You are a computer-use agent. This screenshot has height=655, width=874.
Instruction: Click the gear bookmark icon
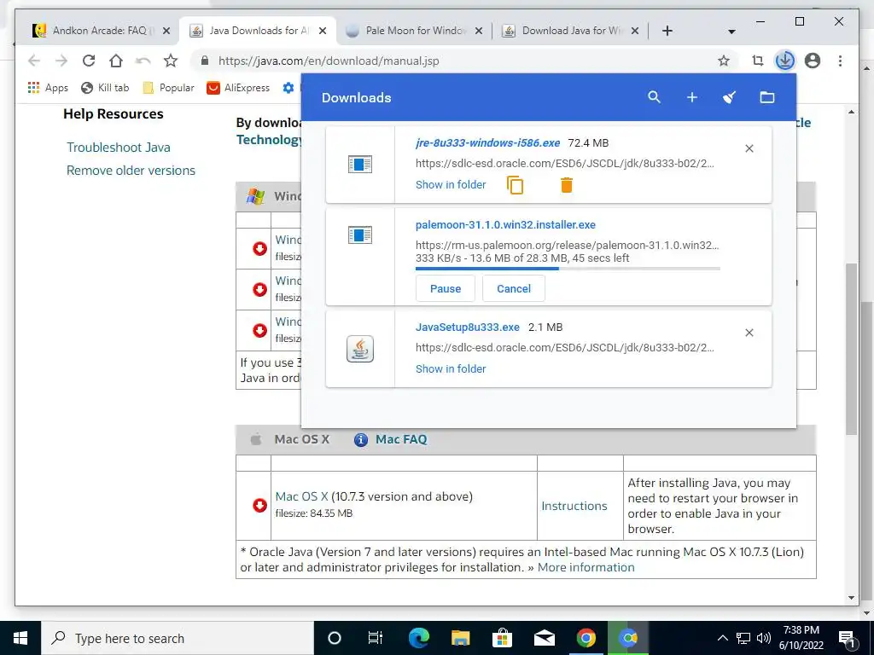288,88
